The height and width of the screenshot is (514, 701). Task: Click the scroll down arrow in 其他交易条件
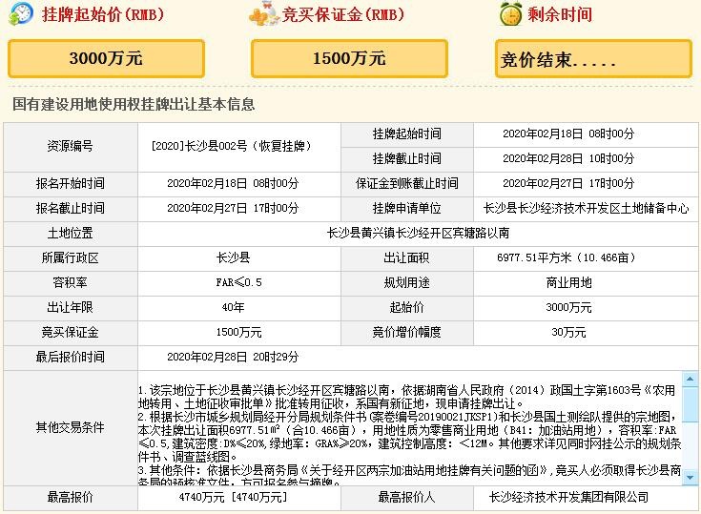(x=690, y=478)
